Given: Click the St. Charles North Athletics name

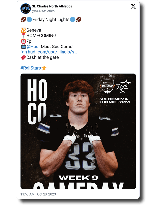Looking at the screenshot, I should (x=52, y=6).
